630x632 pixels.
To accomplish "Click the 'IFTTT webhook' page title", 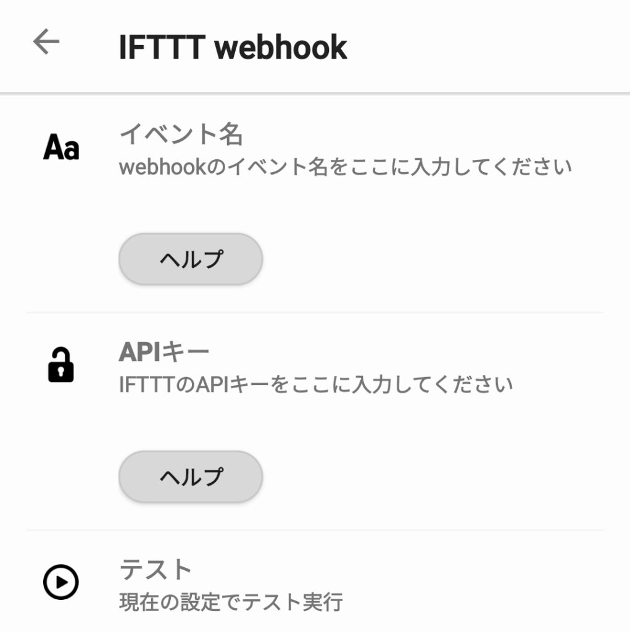I will tap(233, 48).
